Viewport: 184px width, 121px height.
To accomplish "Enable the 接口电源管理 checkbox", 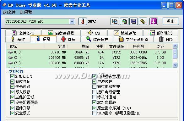I will coord(94,92).
